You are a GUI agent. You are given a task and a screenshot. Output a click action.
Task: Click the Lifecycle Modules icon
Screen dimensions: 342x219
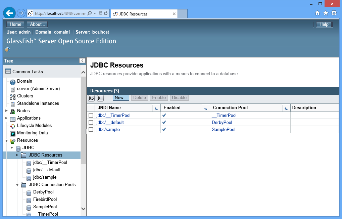tap(13, 126)
